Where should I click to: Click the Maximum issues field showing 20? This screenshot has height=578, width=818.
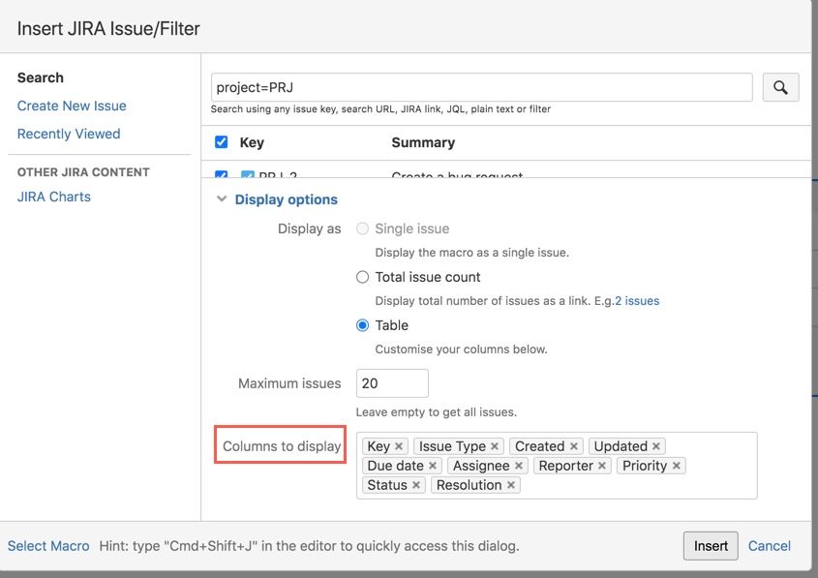click(392, 383)
